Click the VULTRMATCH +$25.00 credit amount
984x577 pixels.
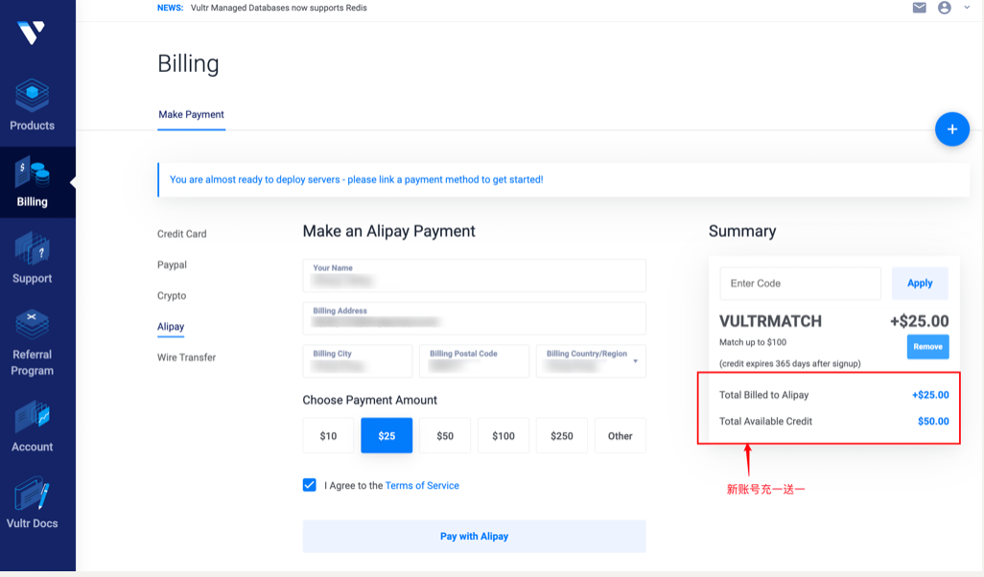920,321
